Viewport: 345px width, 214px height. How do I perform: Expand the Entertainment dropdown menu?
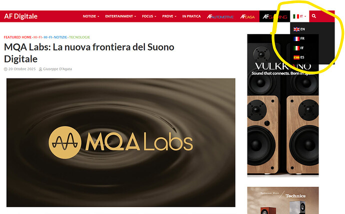(120, 16)
